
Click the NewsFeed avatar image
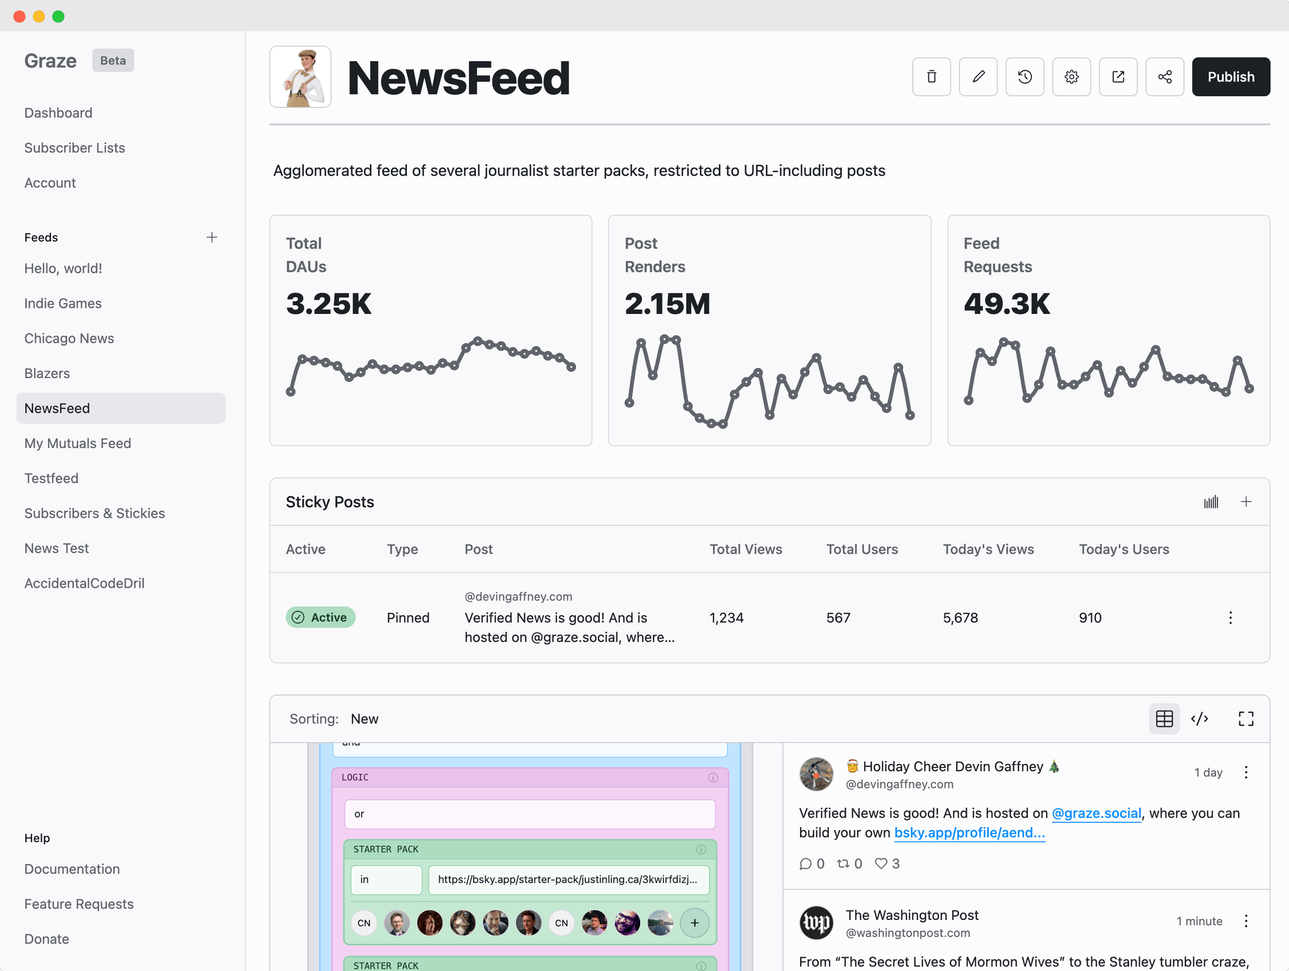coord(300,77)
